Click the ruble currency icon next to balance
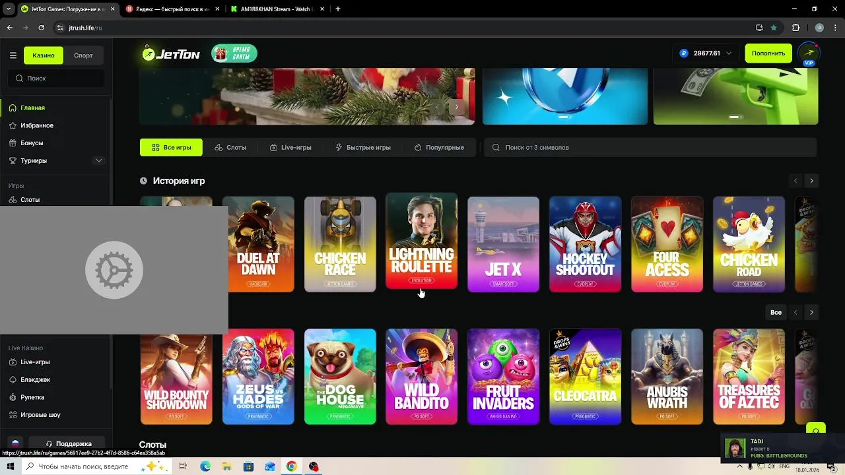 pos(684,53)
